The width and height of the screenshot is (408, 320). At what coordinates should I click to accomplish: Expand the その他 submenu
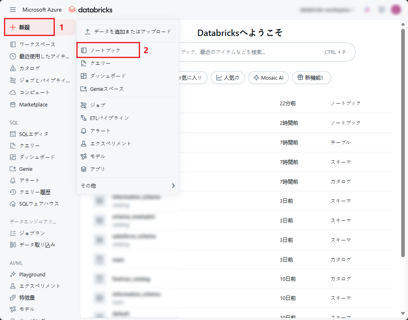point(128,186)
